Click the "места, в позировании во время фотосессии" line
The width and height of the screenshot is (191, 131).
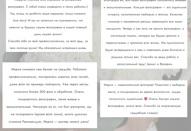point(146,92)
